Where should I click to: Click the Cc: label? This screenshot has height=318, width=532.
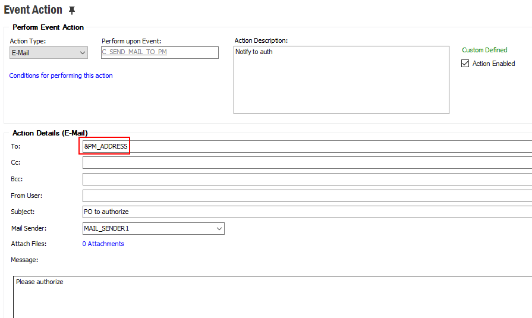click(x=15, y=162)
